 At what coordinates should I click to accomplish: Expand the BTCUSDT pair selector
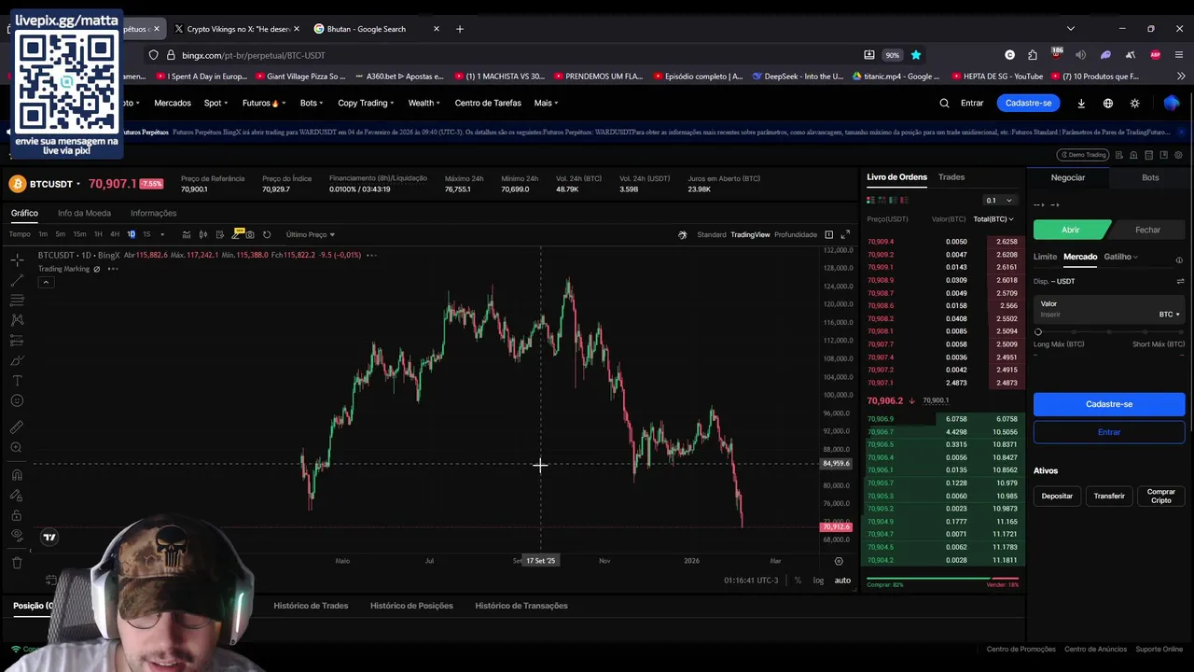(x=78, y=184)
